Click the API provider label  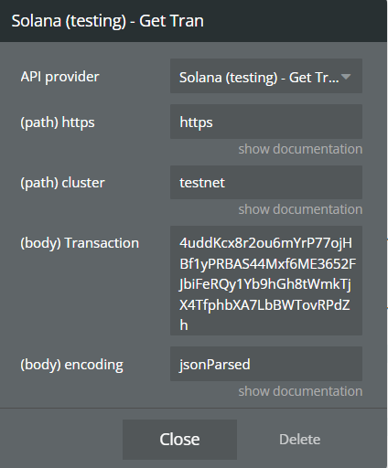(59, 77)
